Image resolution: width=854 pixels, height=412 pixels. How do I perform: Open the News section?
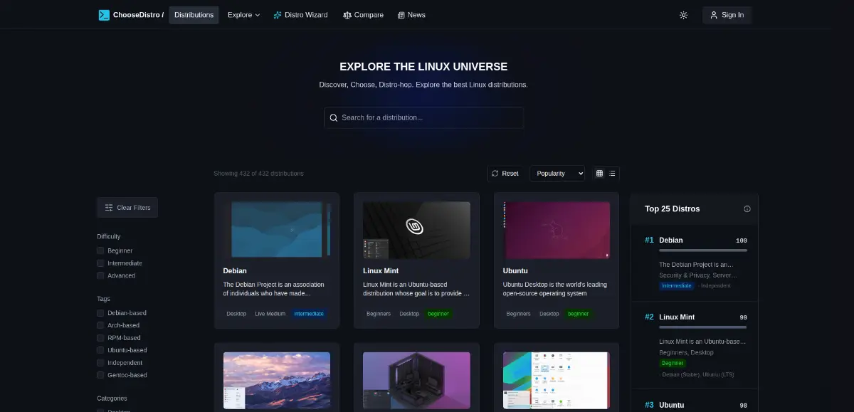click(x=411, y=14)
